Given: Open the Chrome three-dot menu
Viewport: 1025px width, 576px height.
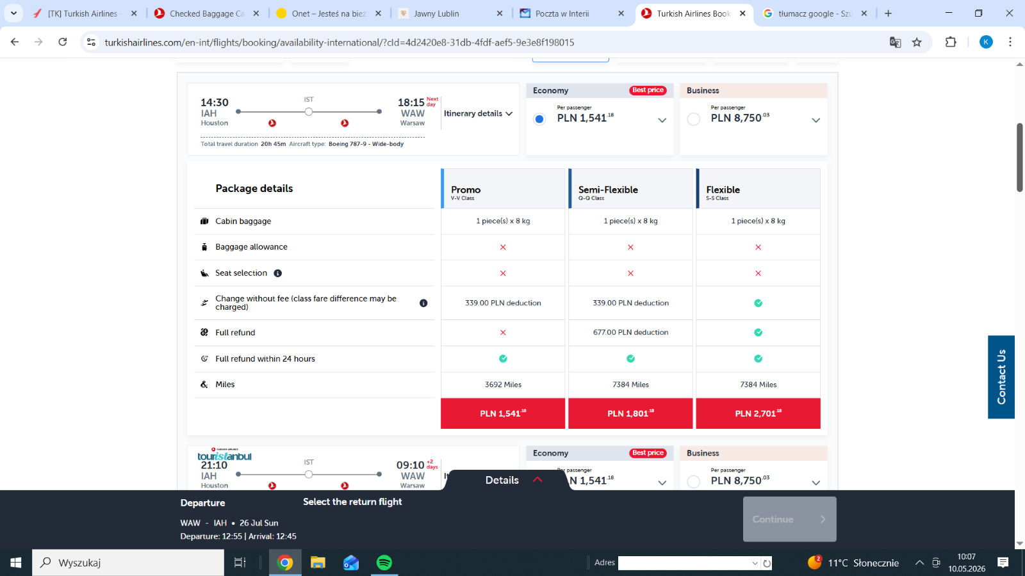Looking at the screenshot, I should 1010,42.
